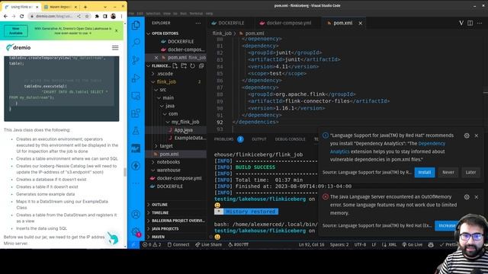The height and width of the screenshot is (274, 488).
Task: Click the New Folder icon in explorer header
Action: pos(184,66)
